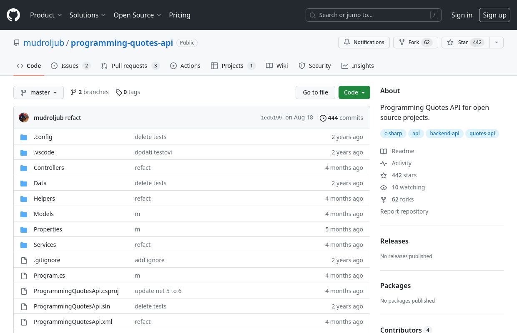Click the ProgrammingQuotesApi.sln file icon
The height and width of the screenshot is (333, 517).
tap(24, 306)
